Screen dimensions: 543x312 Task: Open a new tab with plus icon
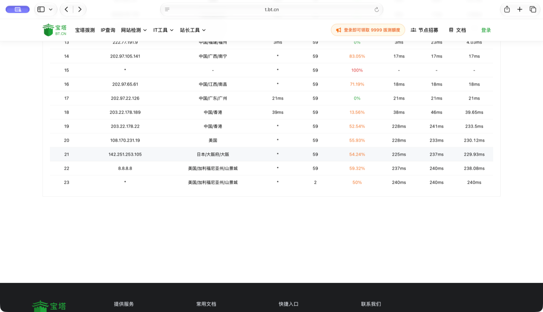click(x=520, y=9)
